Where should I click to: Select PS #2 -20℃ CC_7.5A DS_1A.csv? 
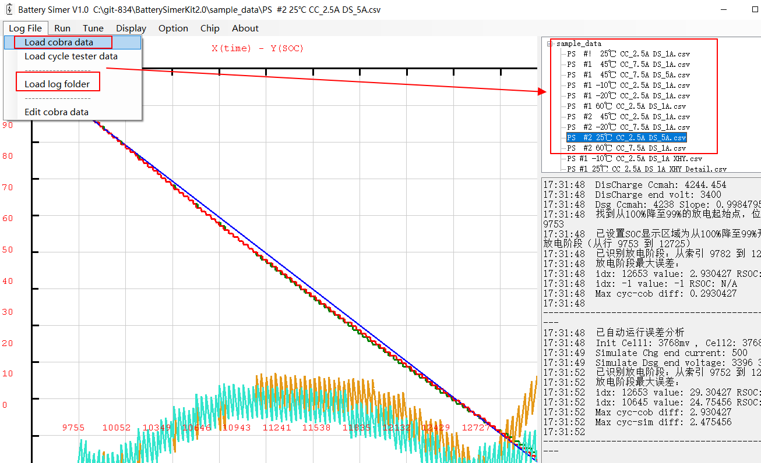pos(628,127)
